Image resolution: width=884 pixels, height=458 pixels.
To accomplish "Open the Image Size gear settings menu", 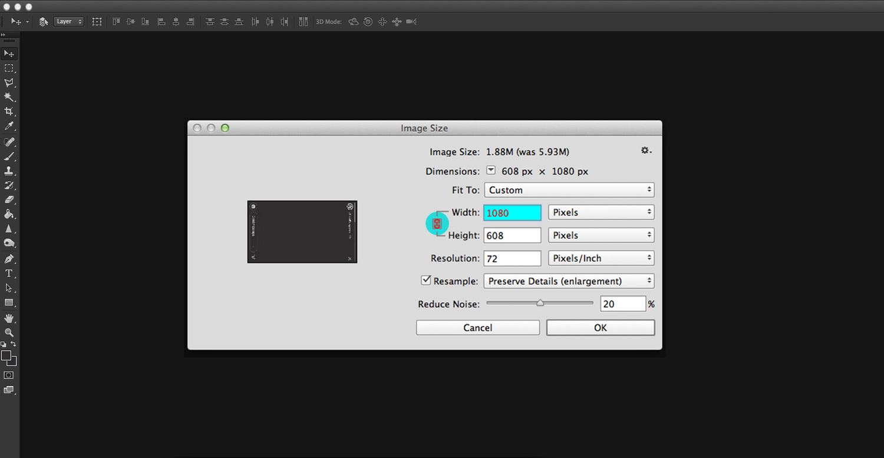I will (x=646, y=151).
